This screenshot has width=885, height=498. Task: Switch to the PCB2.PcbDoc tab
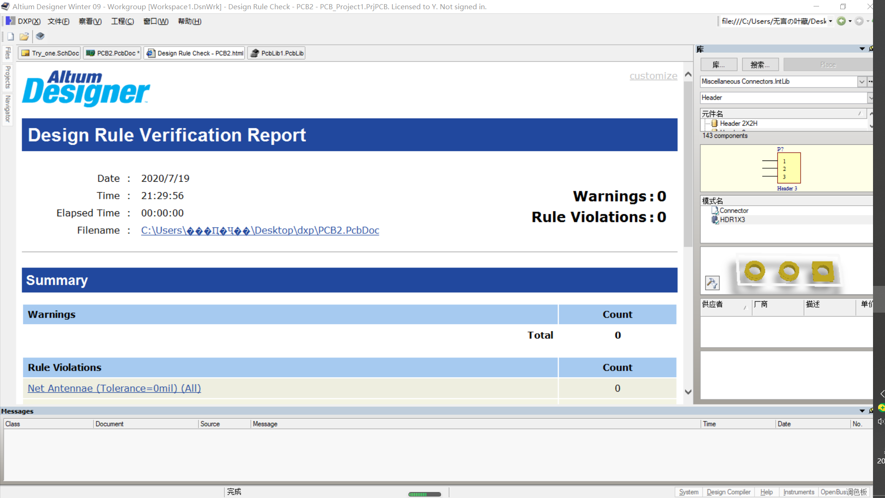point(112,53)
